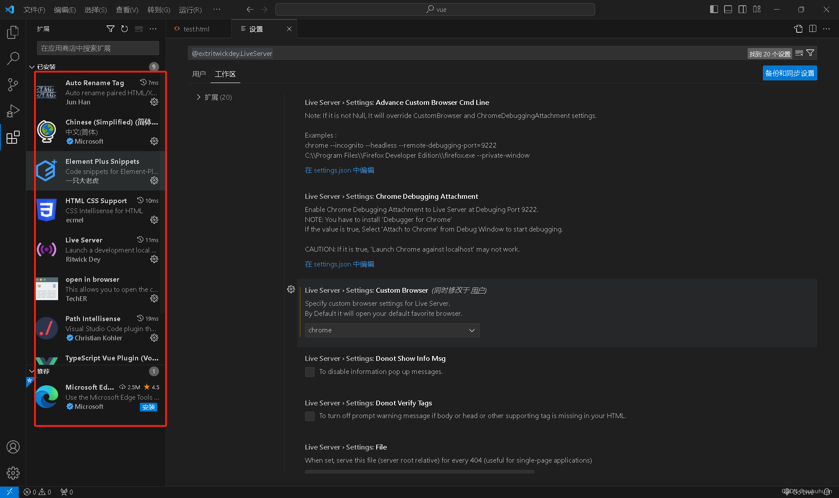Install Microsoft Edge Tools with 安装 button
This screenshot has height=498, width=839.
(x=149, y=407)
